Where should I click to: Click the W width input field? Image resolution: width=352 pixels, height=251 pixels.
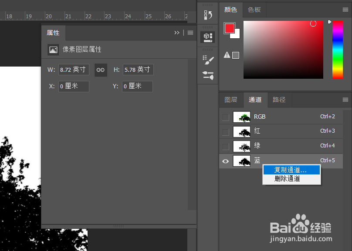coord(74,70)
